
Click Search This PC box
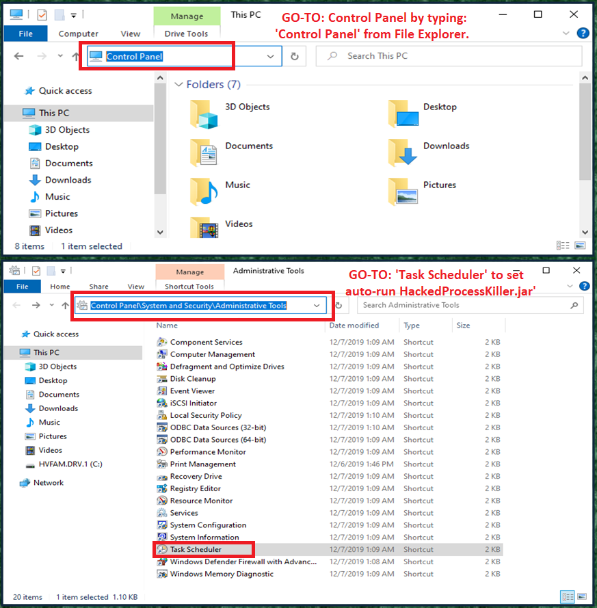pyautogui.click(x=449, y=56)
